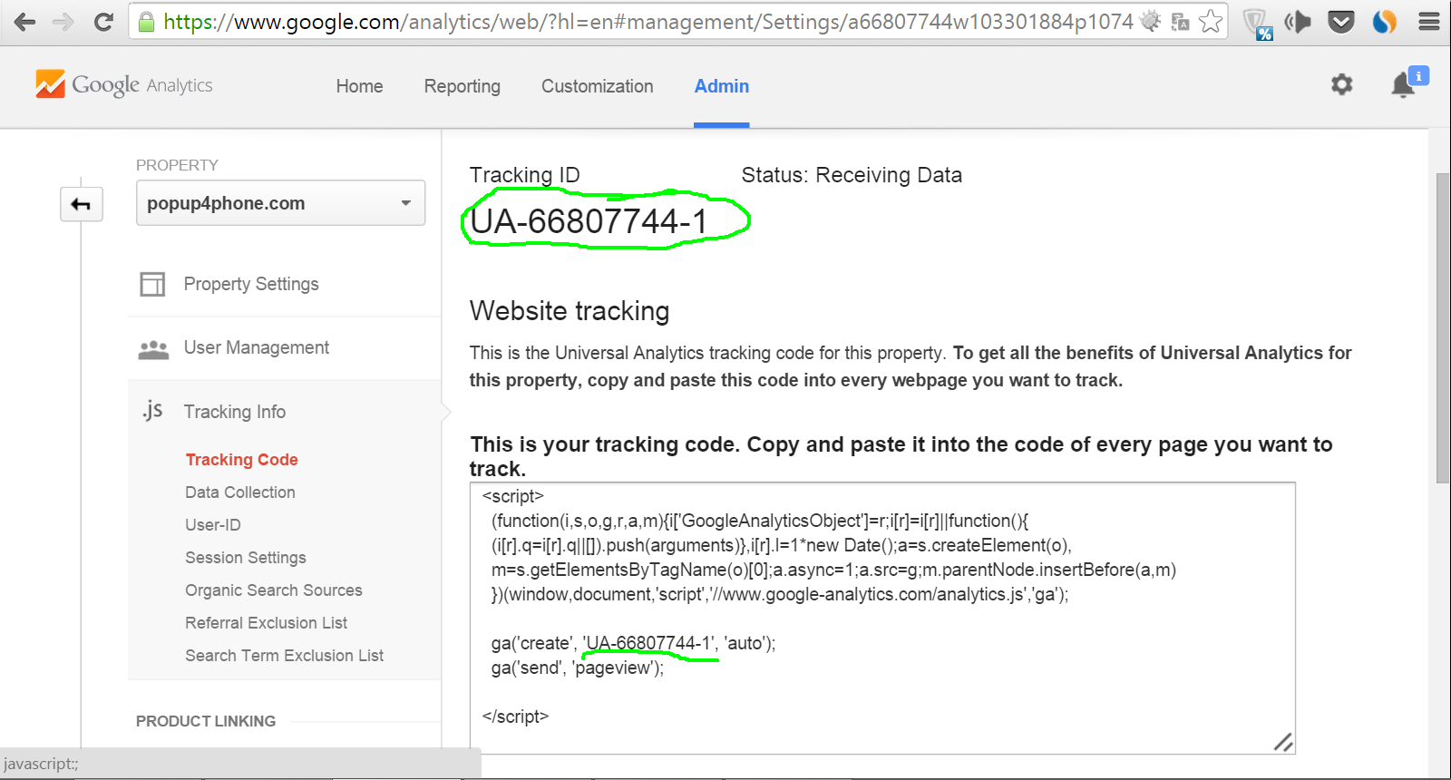Click the Property Settings window icon

[152, 284]
